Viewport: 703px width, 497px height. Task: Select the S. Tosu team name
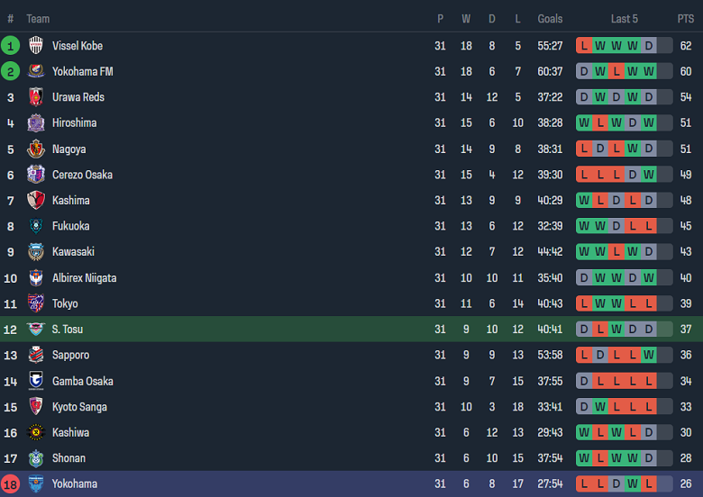[68, 330]
